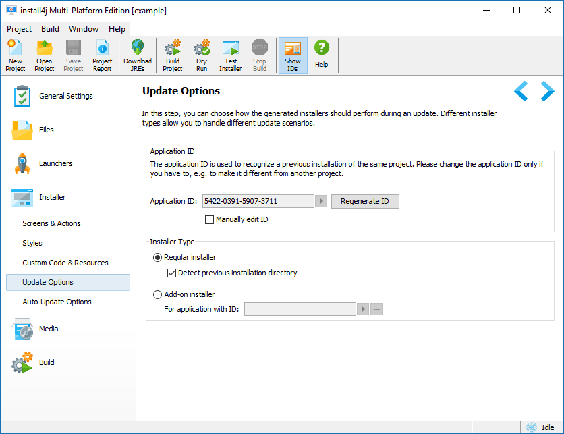
Task: Click the ellipsis browse button for add-on ID
Action: (x=376, y=309)
